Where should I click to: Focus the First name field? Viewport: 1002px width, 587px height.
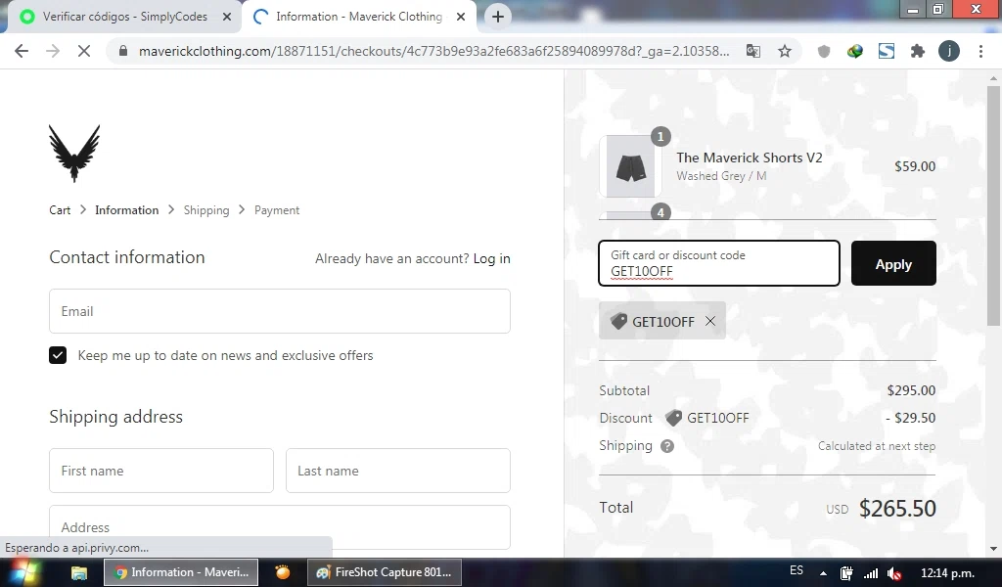(161, 471)
